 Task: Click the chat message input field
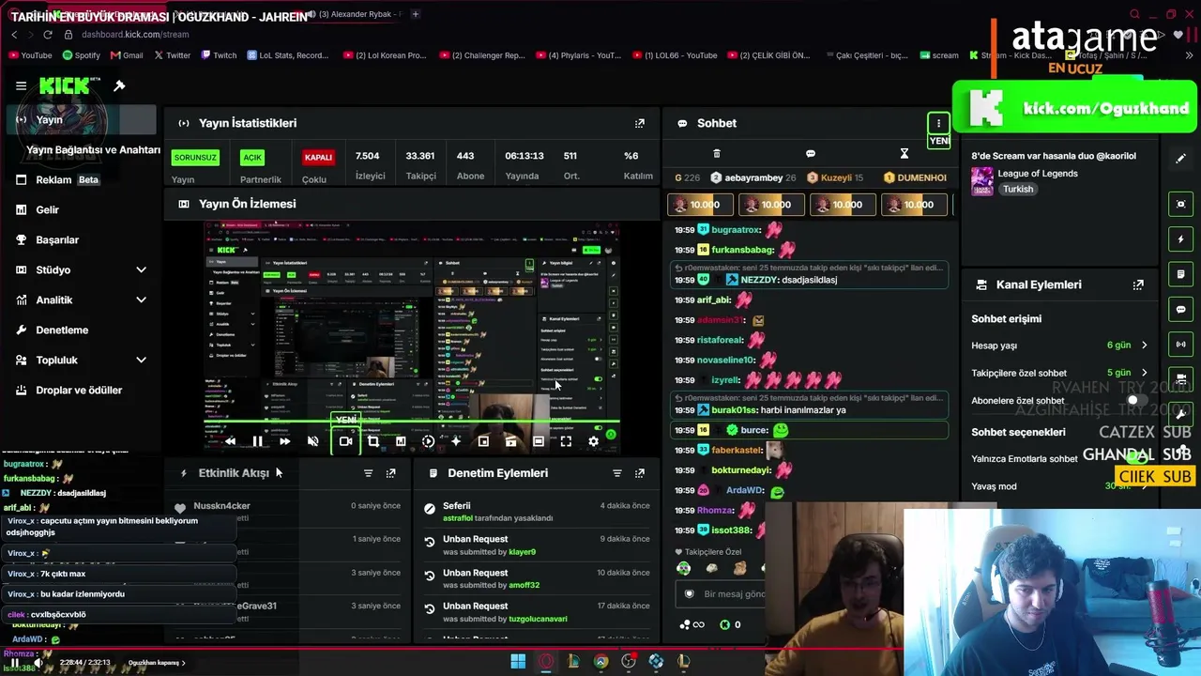[x=722, y=593]
